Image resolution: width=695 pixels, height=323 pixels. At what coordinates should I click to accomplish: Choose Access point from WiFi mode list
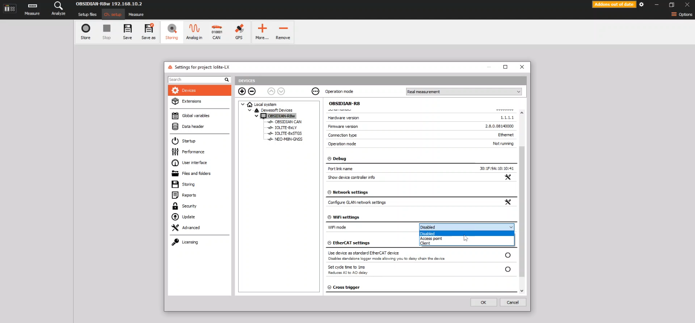[x=466, y=239]
